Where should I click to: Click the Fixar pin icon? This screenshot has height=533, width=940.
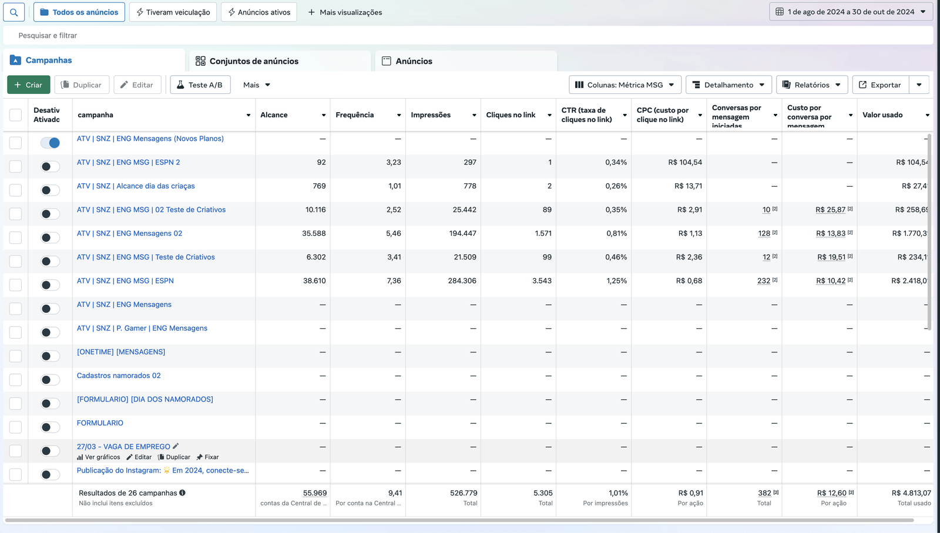tap(200, 457)
